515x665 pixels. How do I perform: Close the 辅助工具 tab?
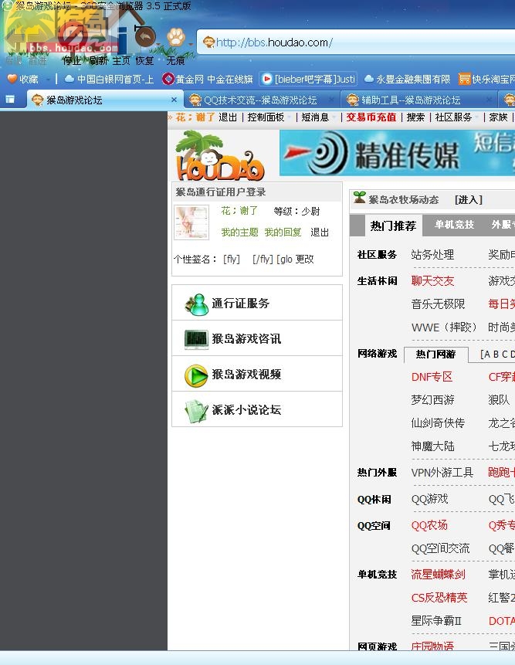[x=489, y=100]
